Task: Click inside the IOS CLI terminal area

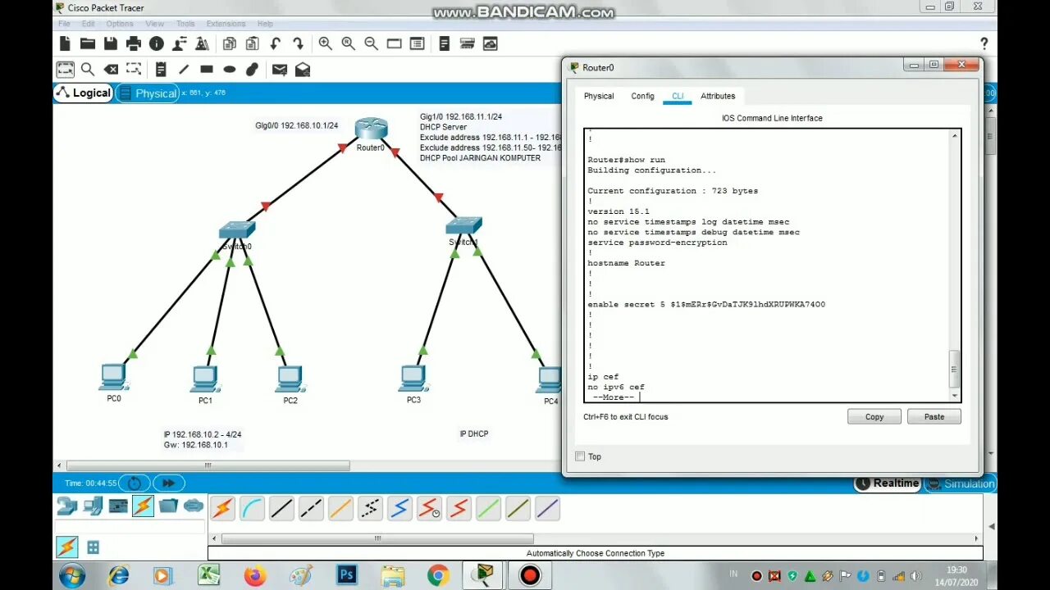Action: point(767,265)
